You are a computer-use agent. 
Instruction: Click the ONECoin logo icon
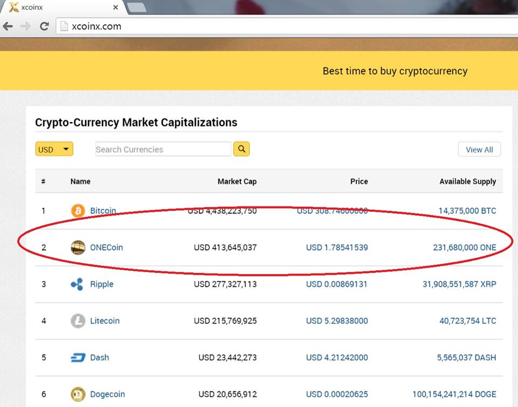click(78, 248)
